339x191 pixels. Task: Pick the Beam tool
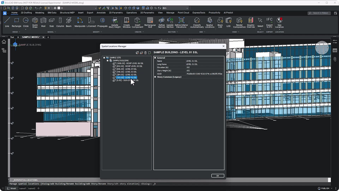pos(68,22)
